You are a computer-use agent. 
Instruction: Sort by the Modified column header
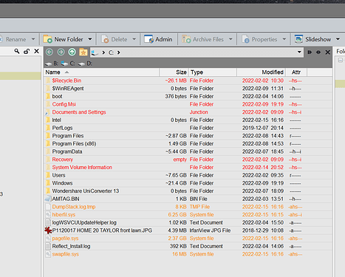(262, 72)
